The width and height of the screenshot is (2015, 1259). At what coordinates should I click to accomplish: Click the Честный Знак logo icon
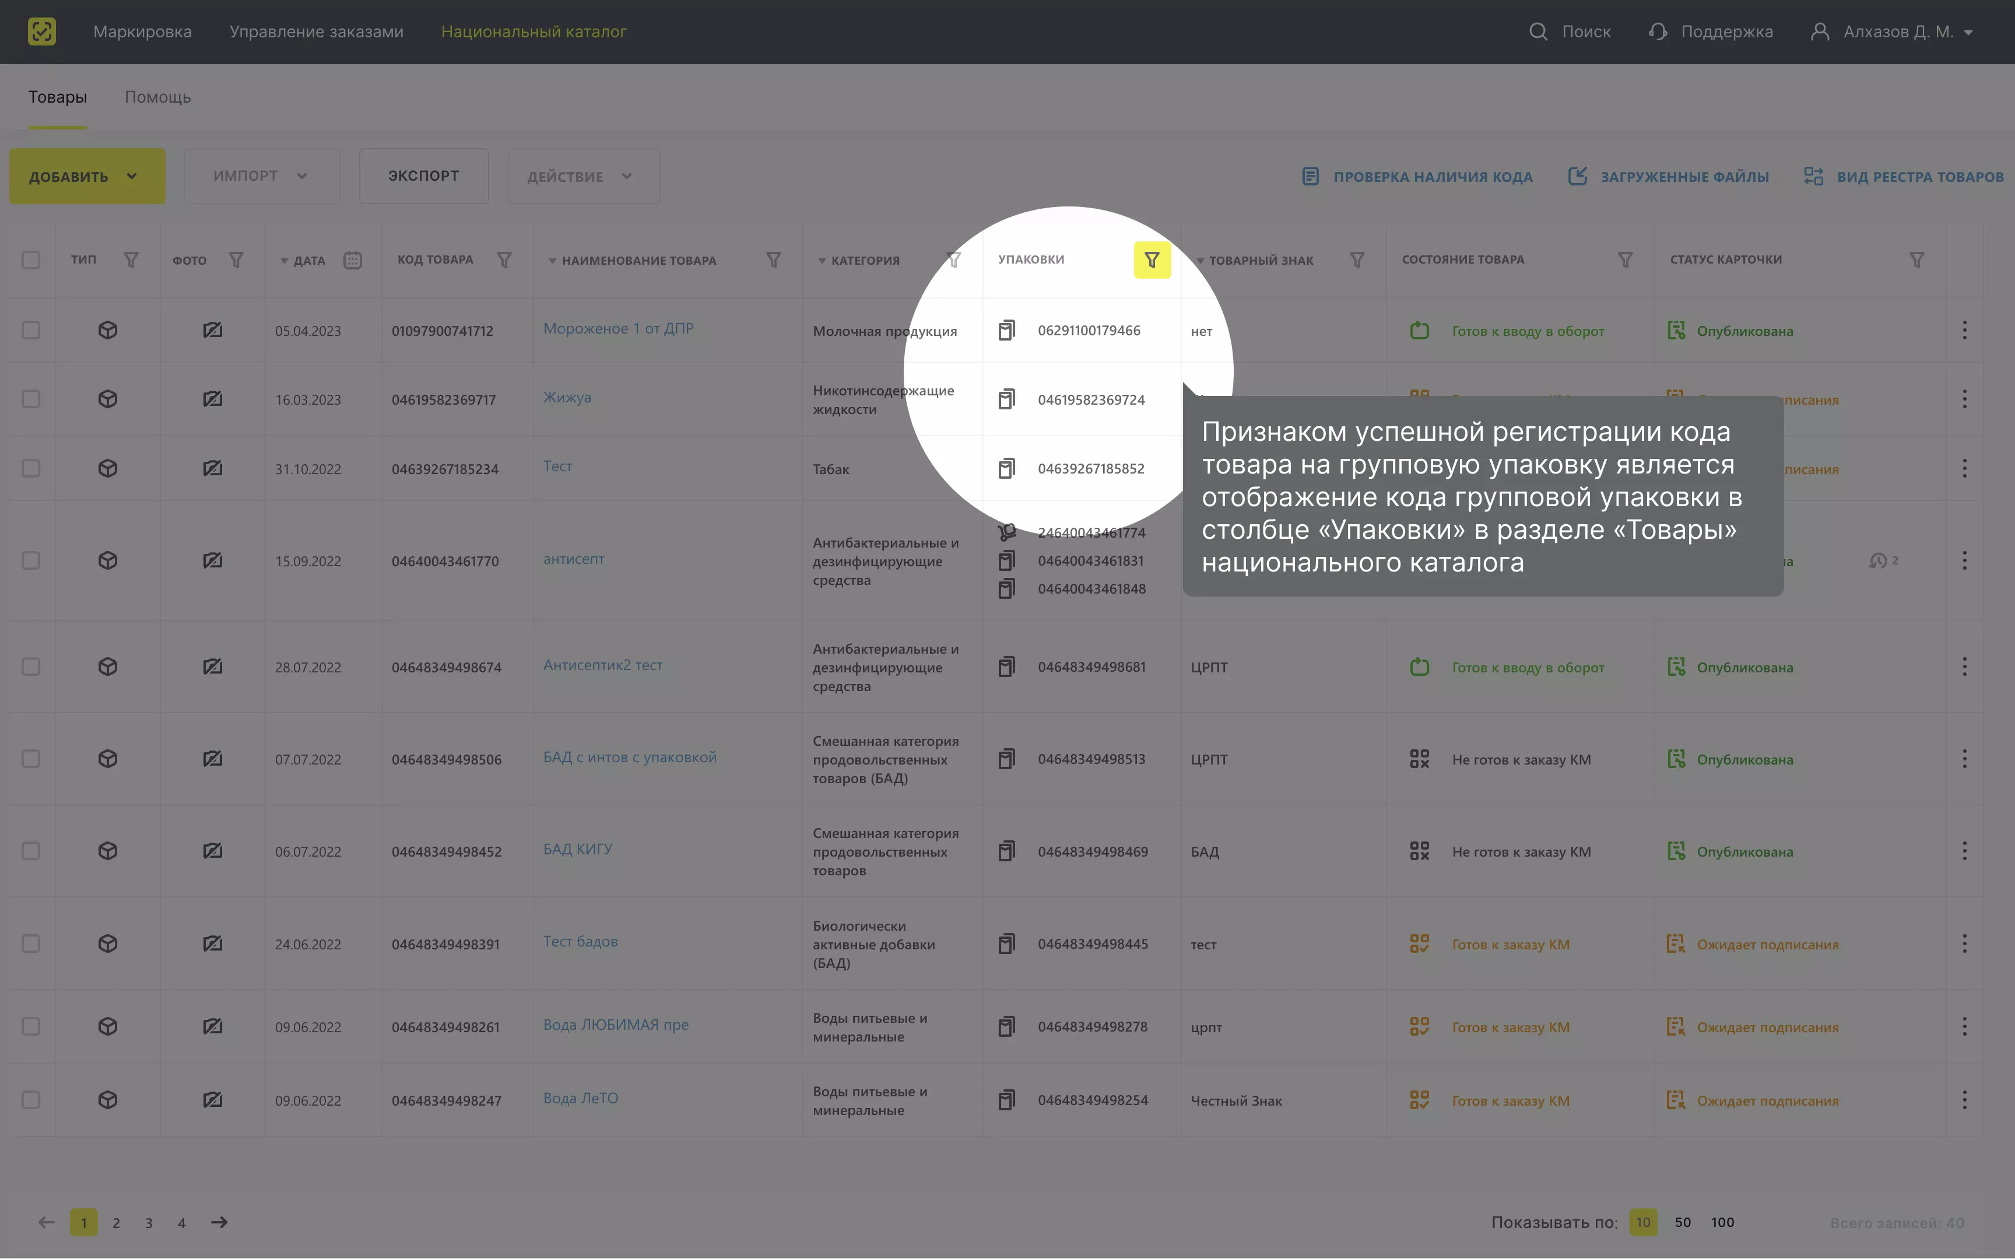tap(41, 31)
